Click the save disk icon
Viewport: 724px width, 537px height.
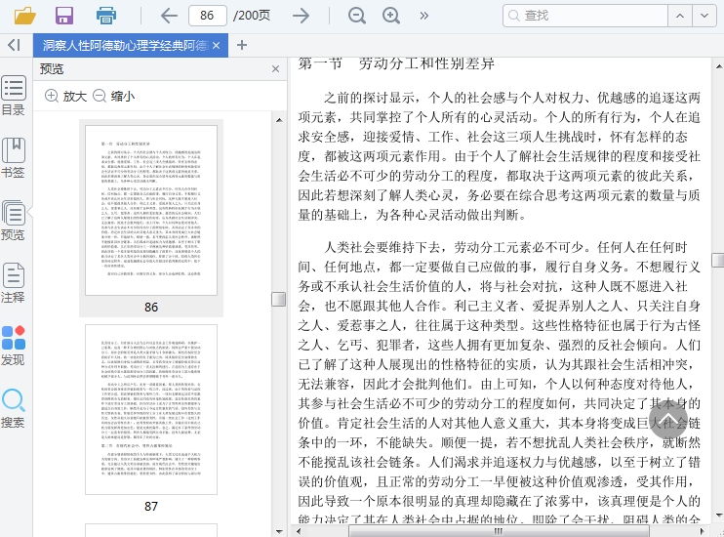64,16
